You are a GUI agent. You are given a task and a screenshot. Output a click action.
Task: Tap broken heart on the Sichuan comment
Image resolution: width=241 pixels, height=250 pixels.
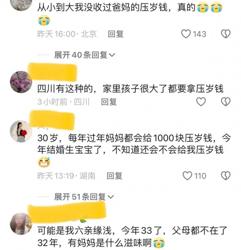(225, 102)
